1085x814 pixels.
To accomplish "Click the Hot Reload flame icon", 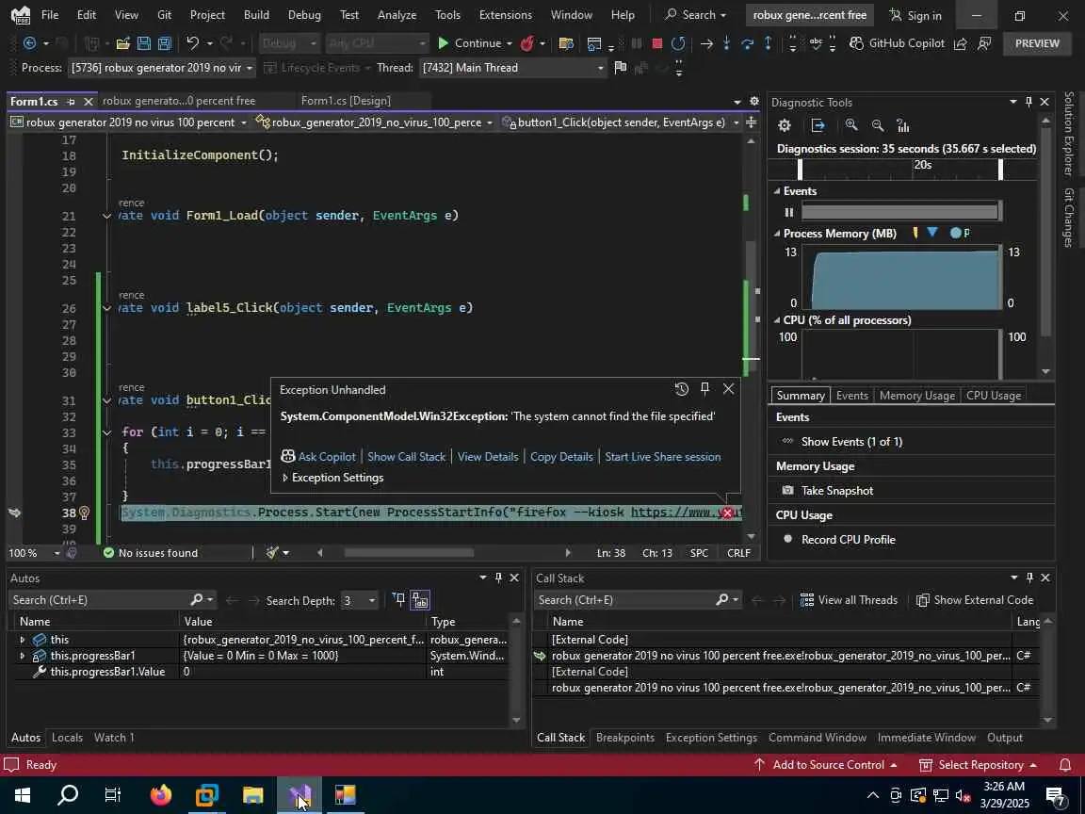I will (x=527, y=43).
